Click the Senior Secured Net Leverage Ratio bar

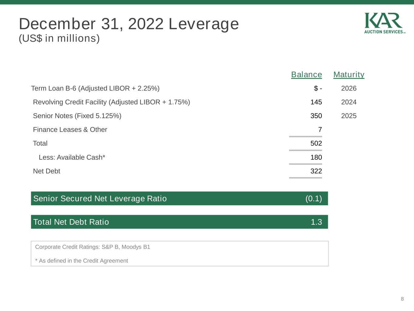click(x=179, y=198)
